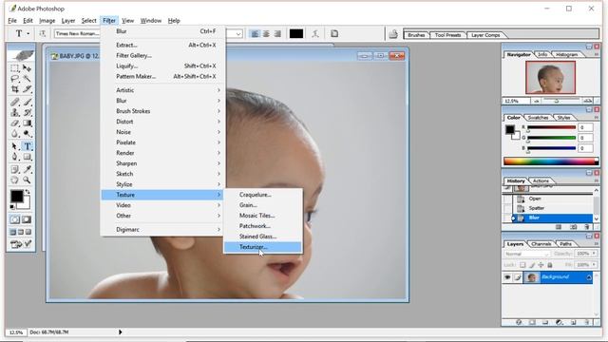Swap foreground and background colors
The width and height of the screenshot is (608, 342).
click(x=28, y=192)
